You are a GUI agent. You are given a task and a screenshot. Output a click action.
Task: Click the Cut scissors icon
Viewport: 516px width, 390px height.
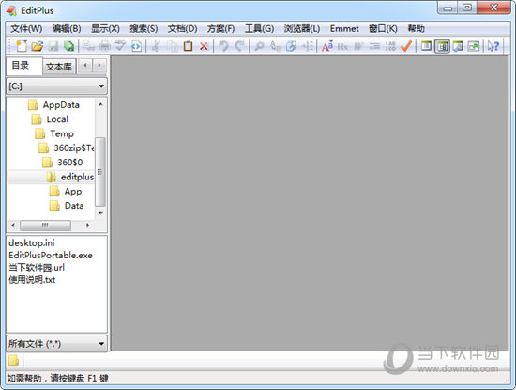point(156,46)
